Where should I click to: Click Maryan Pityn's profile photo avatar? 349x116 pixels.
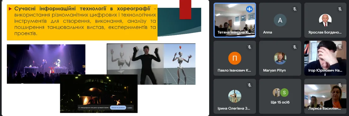point(280,58)
